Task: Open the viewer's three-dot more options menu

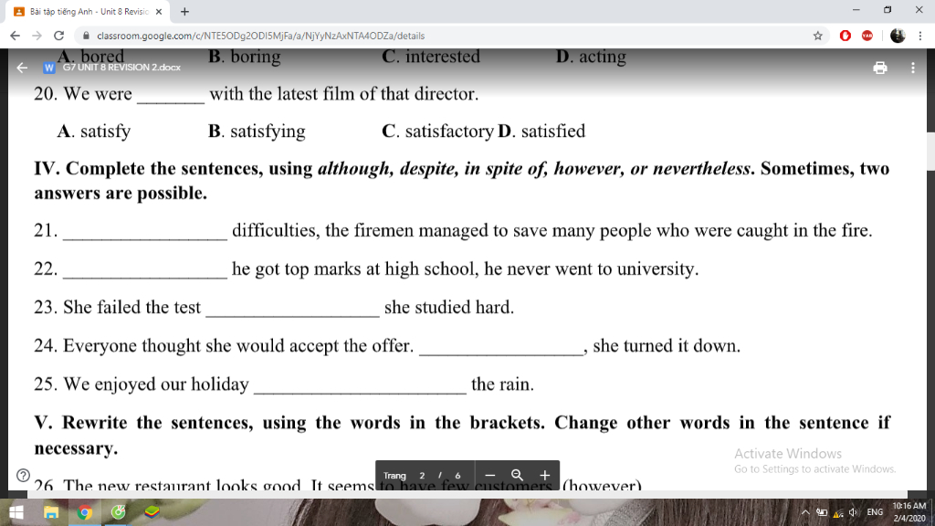Action: coord(913,68)
